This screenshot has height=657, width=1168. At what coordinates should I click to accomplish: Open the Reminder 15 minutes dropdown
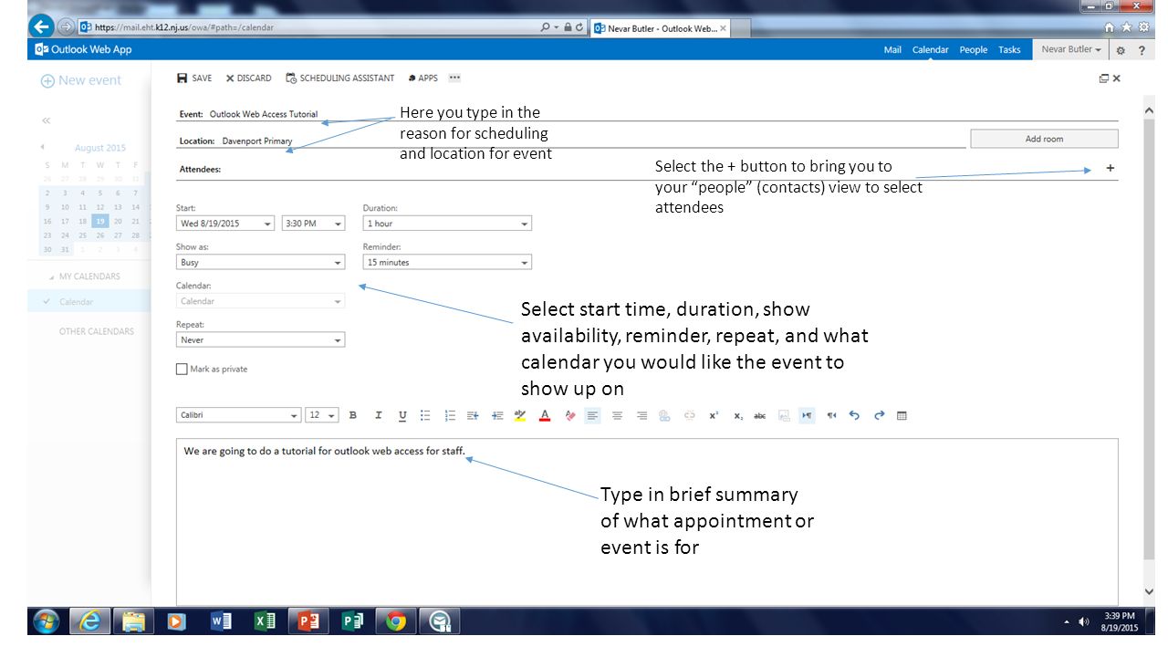[447, 263]
